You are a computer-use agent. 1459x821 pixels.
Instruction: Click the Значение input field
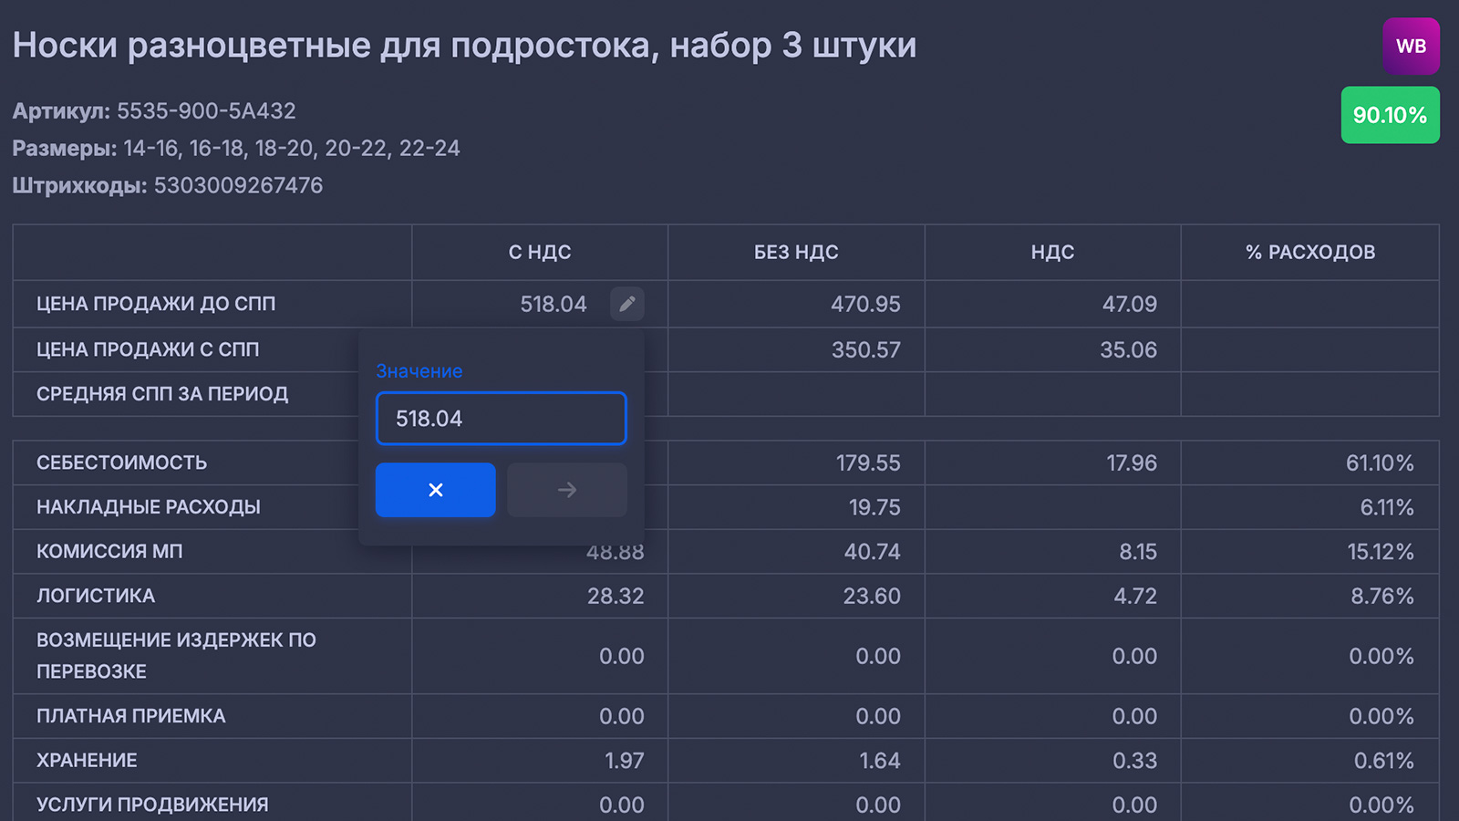pos(502,419)
